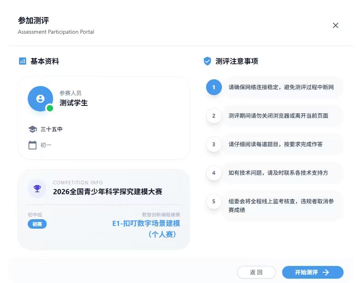Viewport: 361px width, 283px height.
Task: Click the 参加测评 dialog title
Action: point(33,21)
